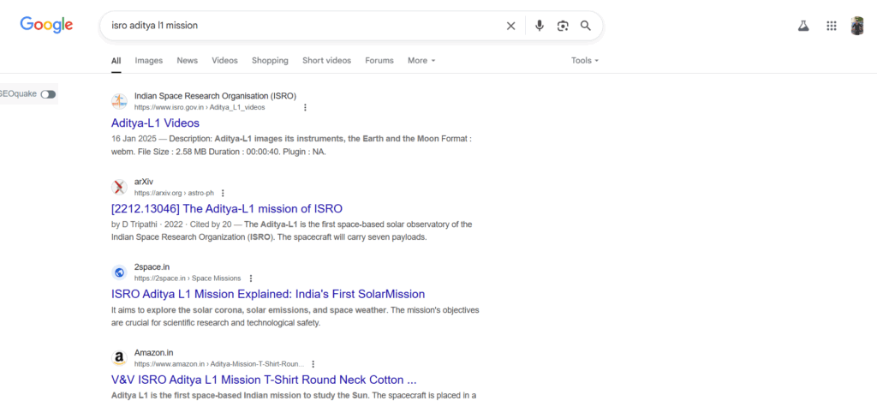Click the SEOquake label
Viewport: 877px width, 401px height.
19,94
